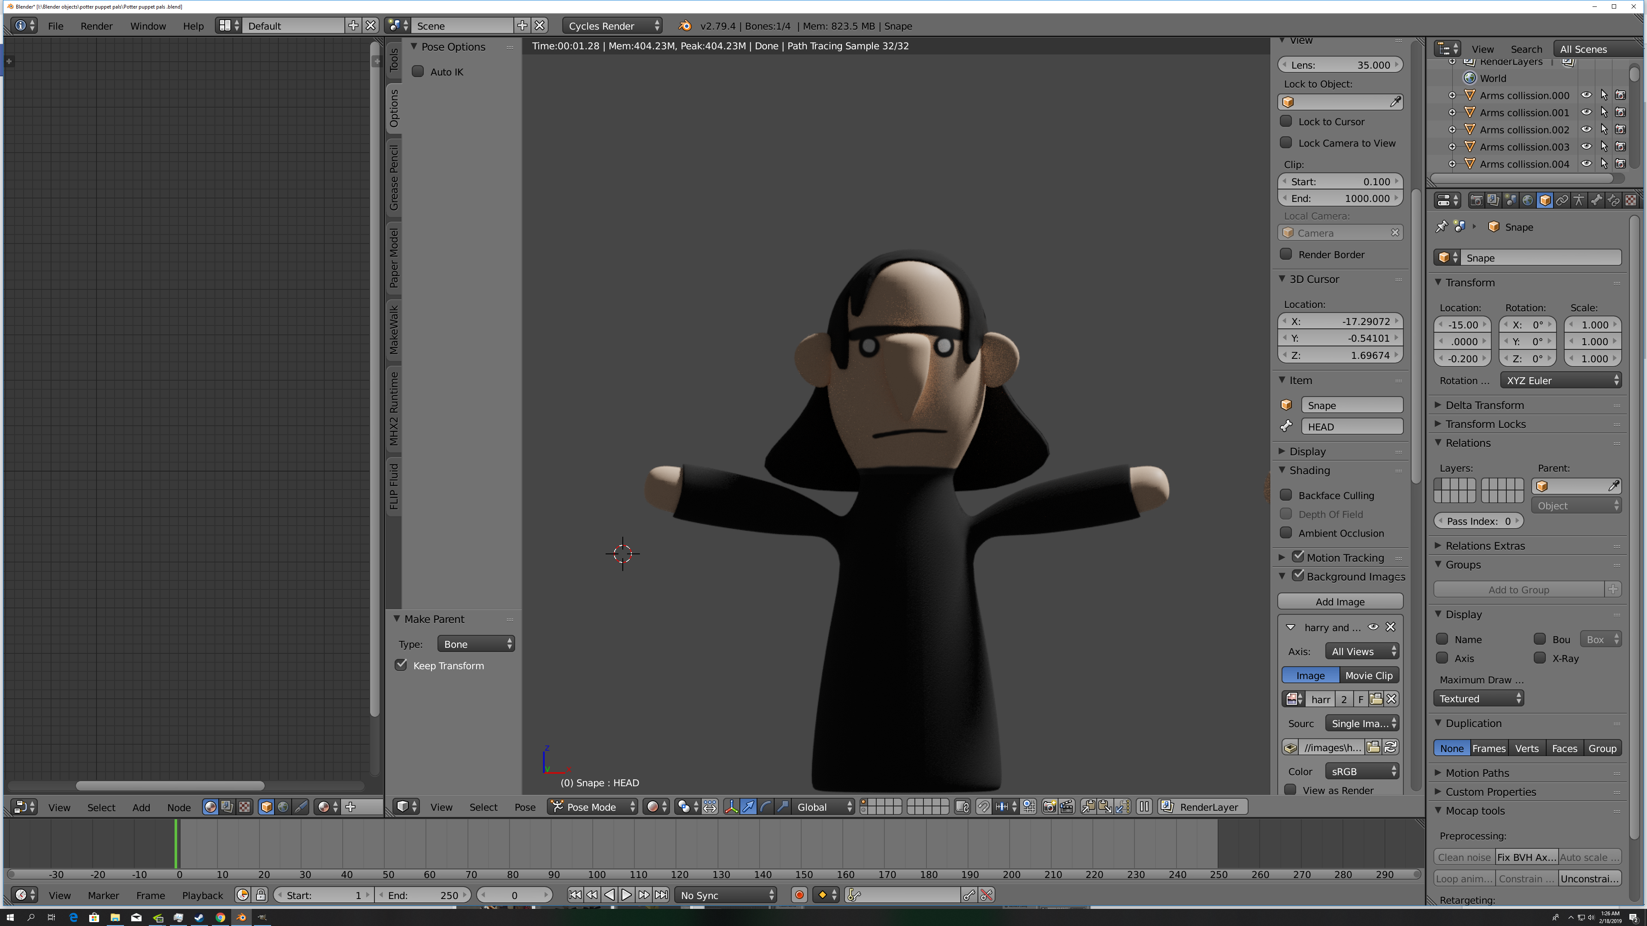Open the Constraints chain-link properties tab
This screenshot has width=1647, height=926.
coord(1562,201)
